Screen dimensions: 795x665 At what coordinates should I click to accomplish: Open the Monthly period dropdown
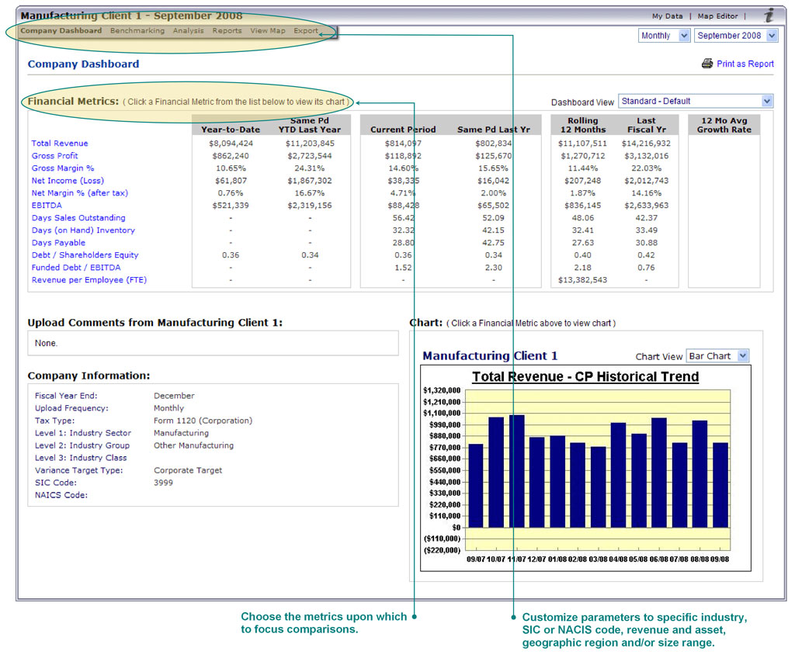tap(664, 36)
